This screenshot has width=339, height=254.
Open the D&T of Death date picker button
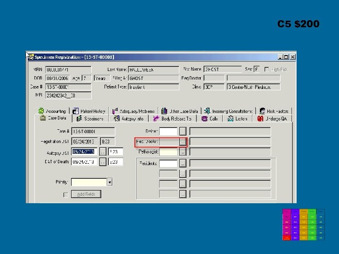point(103,162)
